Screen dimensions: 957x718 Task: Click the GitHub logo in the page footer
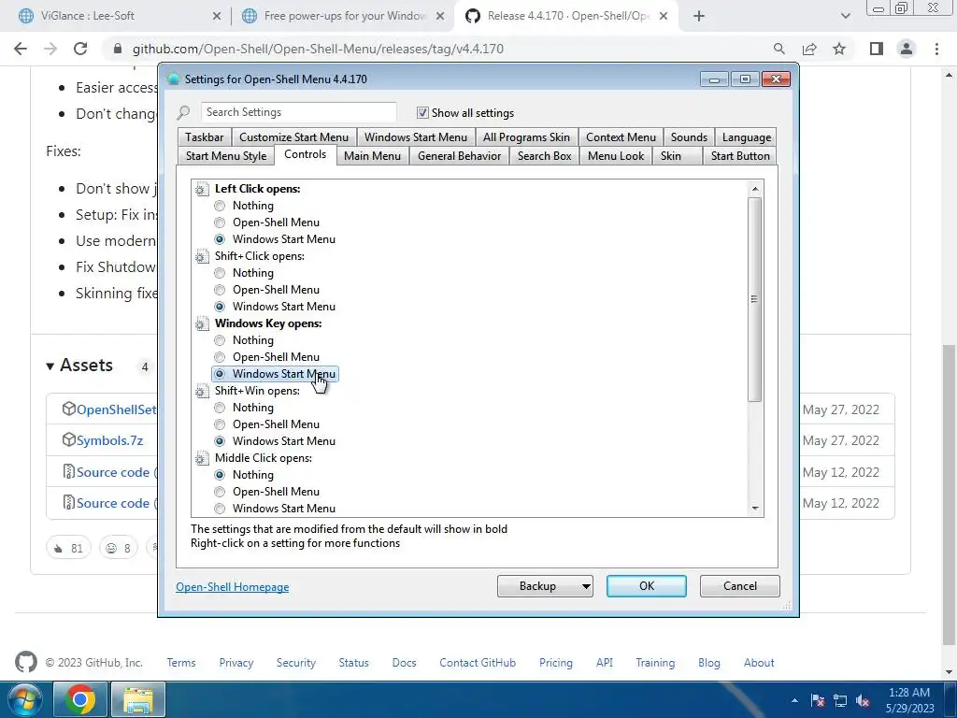pyautogui.click(x=25, y=663)
